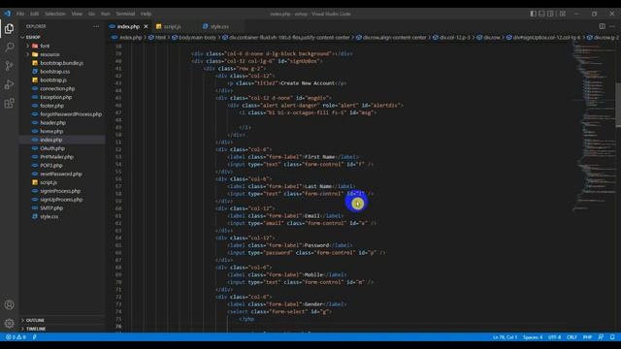
Task: Open the Extensions view
Action: [9, 104]
